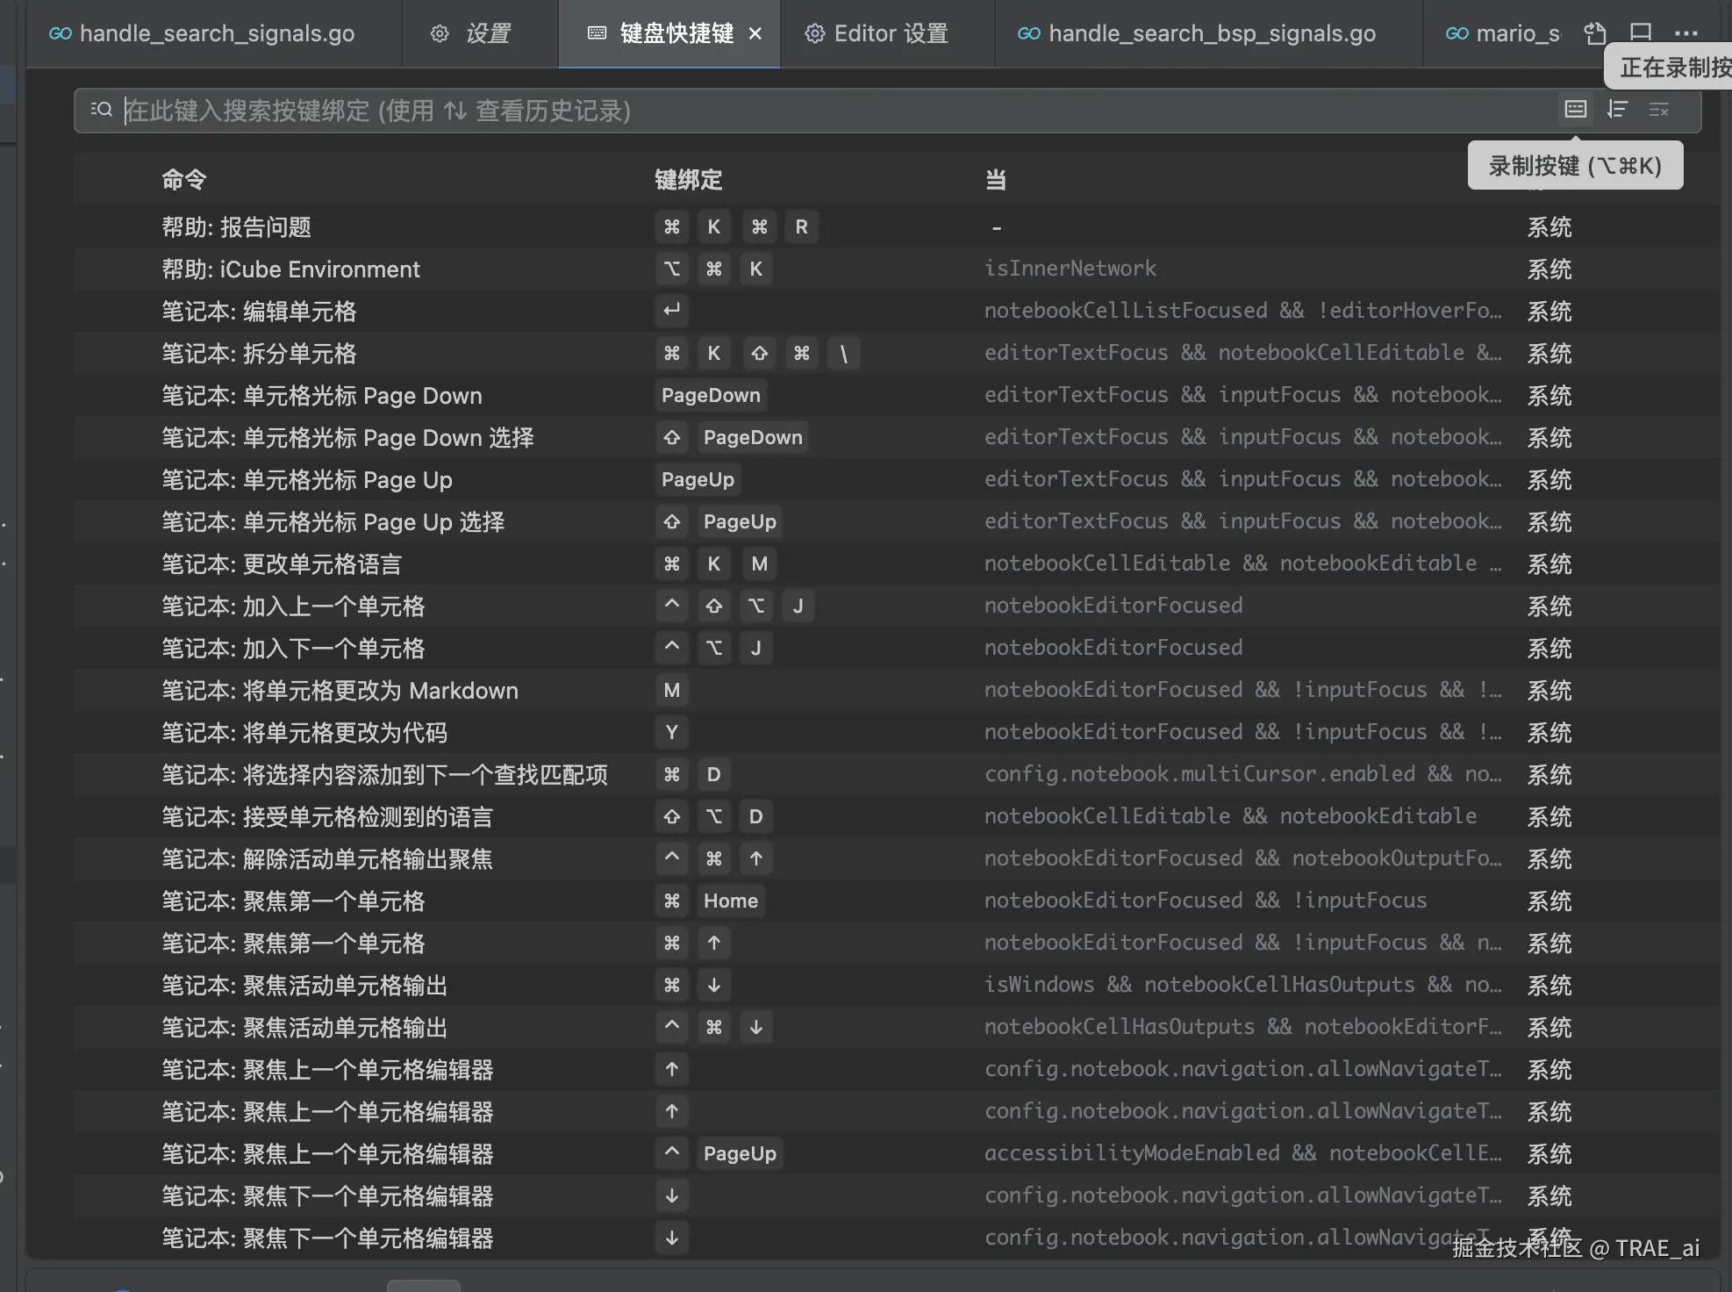Toggle the record keys keyboard icon
This screenshot has width=1732, height=1292.
coord(1576,110)
